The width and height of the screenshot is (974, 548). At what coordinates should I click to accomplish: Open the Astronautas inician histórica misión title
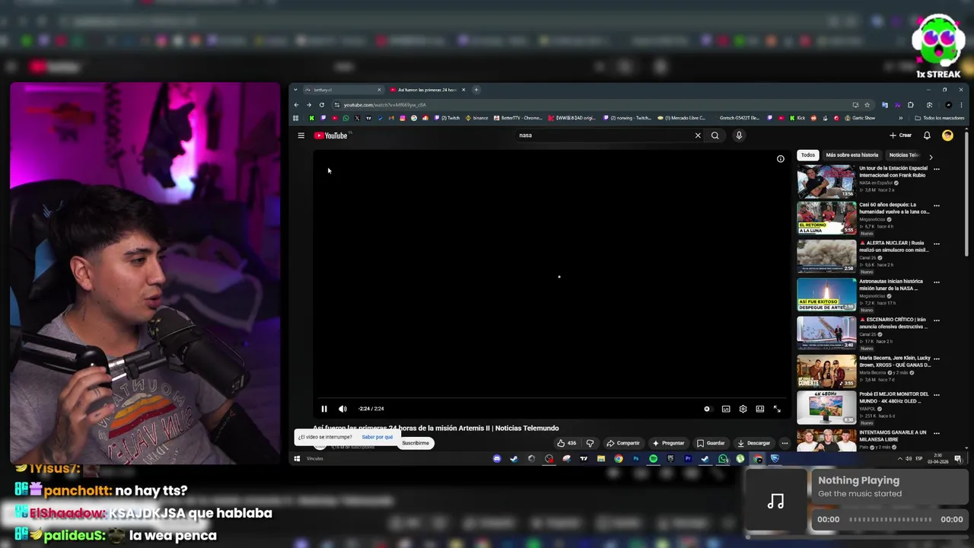point(891,285)
